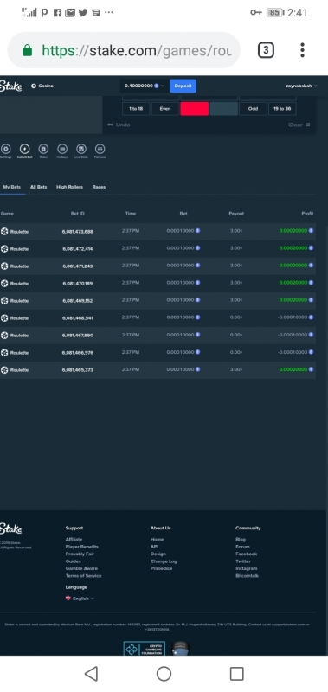Open bet ID 6,081,473,688
Viewport: 328px width, 692px height.
tap(78, 232)
